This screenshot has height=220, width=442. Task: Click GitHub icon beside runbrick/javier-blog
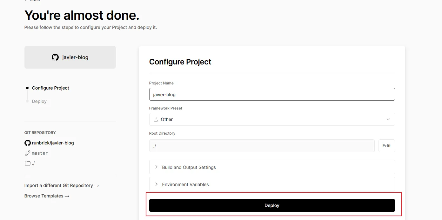tap(28, 143)
